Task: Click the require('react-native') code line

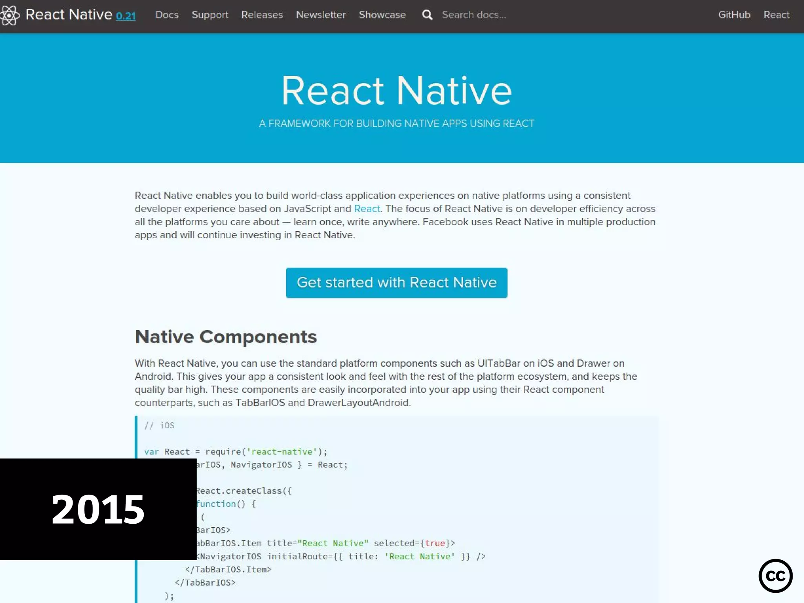Action: 236,451
